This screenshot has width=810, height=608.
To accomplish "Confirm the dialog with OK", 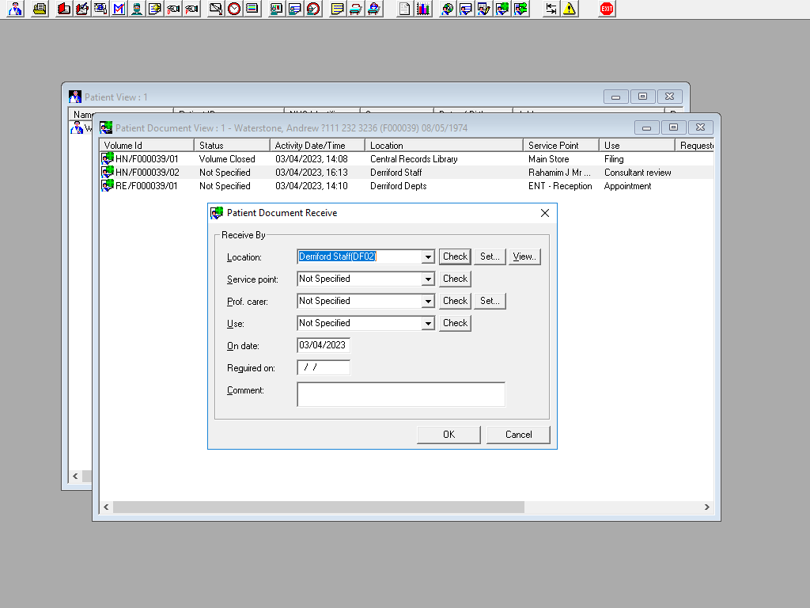I will pyautogui.click(x=449, y=435).
